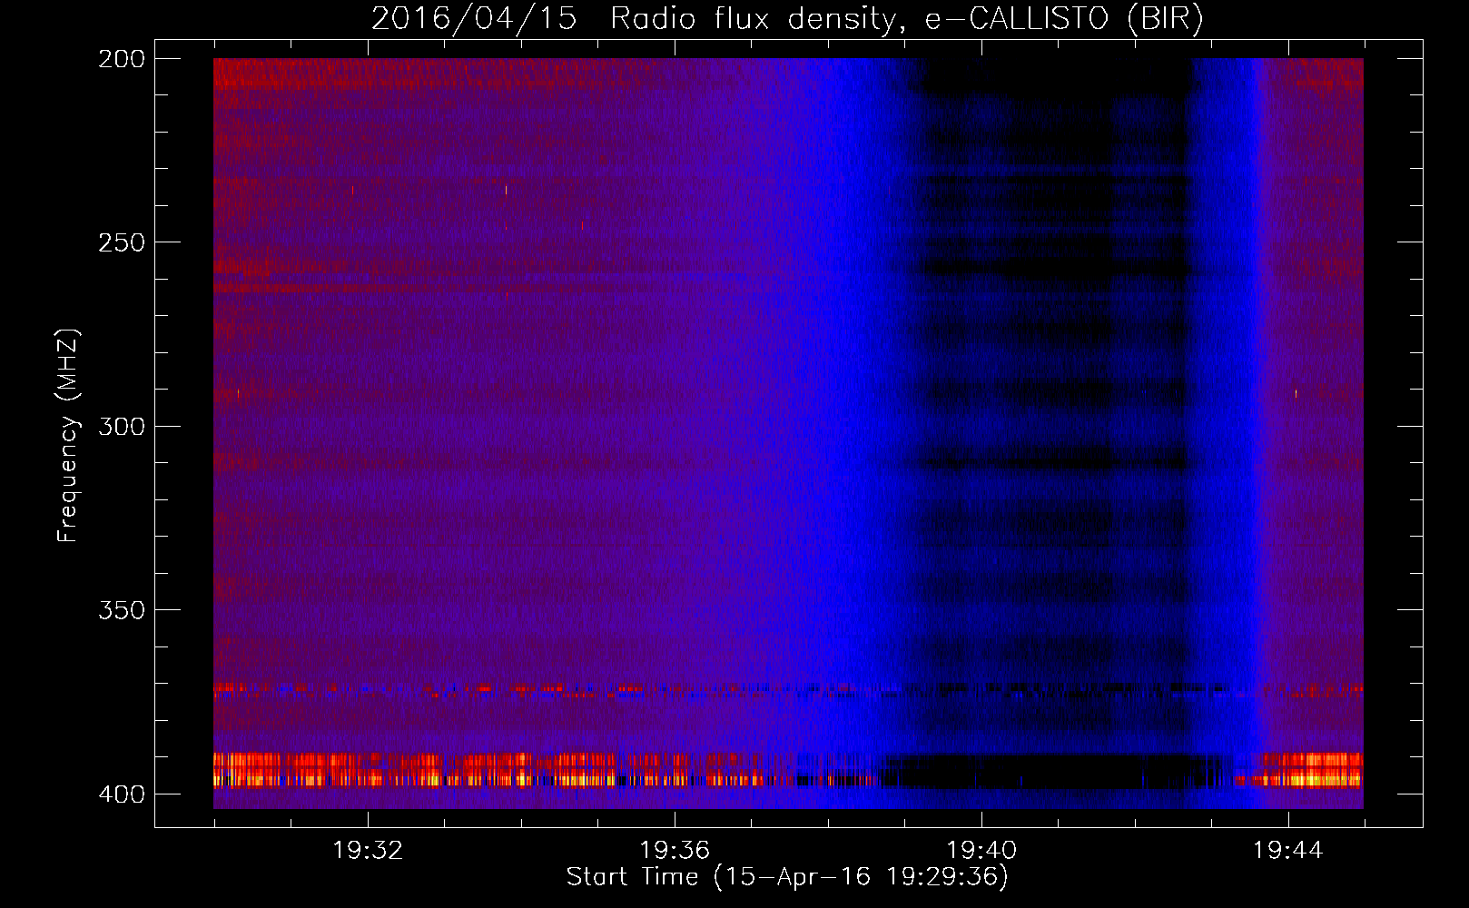Click the plot title 'Radio flux density, e-CALLISTO (BIR)'
Screen dimensions: 1469x908
click(907, 19)
